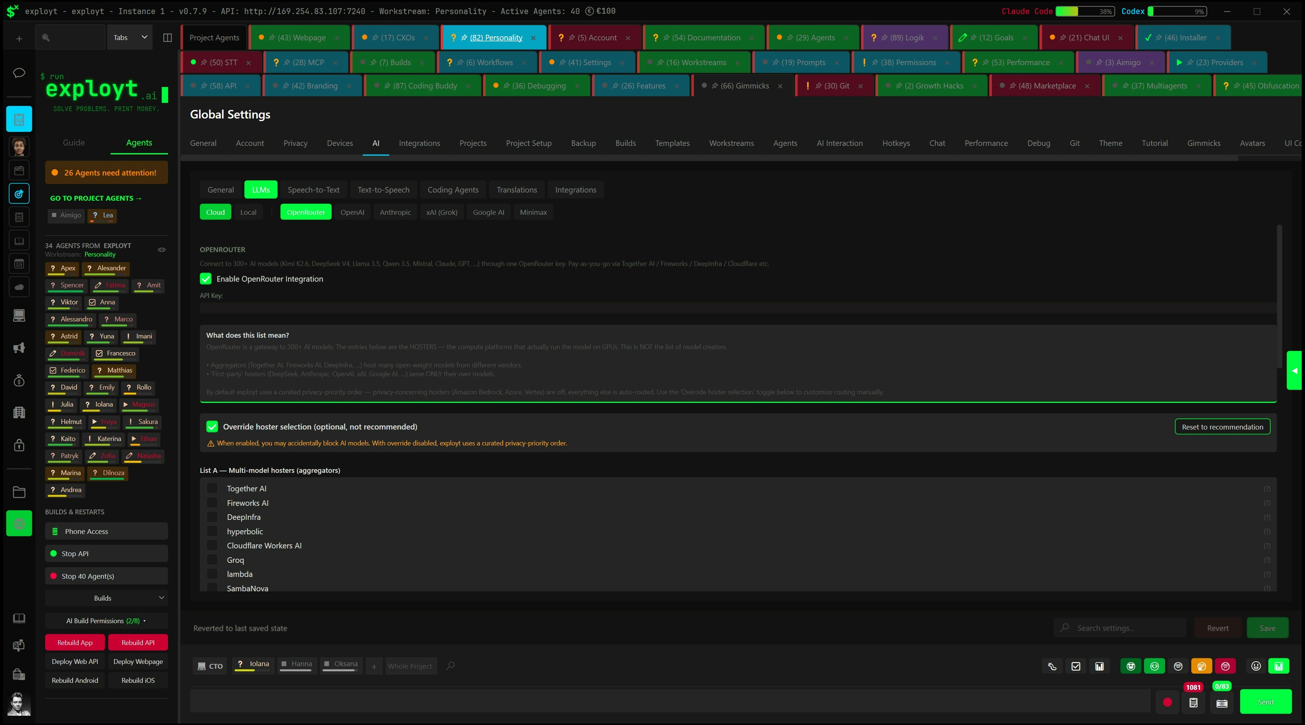Click the orange thinking emoji reaction
This screenshot has height=725, width=1305.
pos(1202,666)
